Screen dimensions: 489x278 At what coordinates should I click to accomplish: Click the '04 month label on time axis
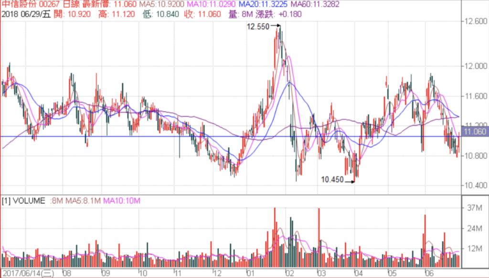pyautogui.click(x=359, y=273)
